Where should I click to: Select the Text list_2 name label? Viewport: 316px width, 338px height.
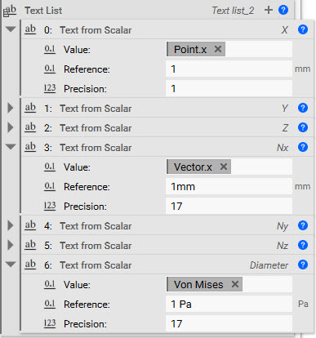pos(233,11)
